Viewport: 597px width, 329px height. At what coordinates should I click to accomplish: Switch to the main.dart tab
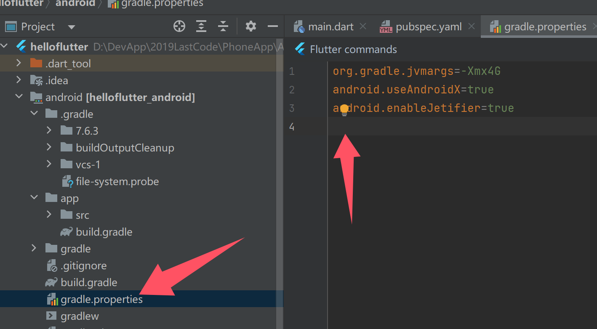coord(331,27)
